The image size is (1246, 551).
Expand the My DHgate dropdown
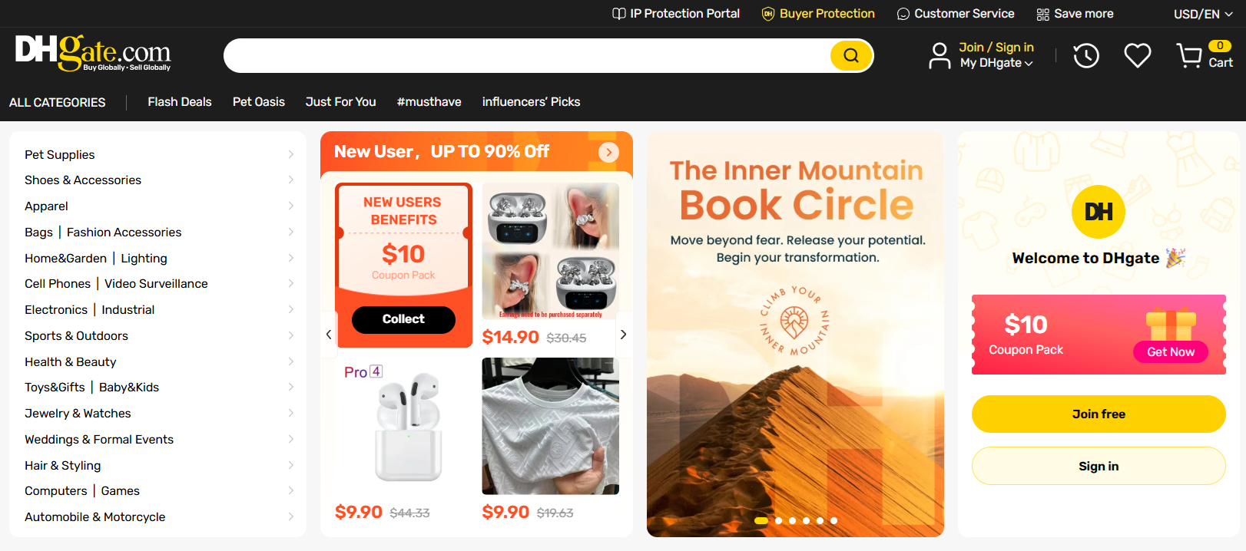(x=996, y=63)
